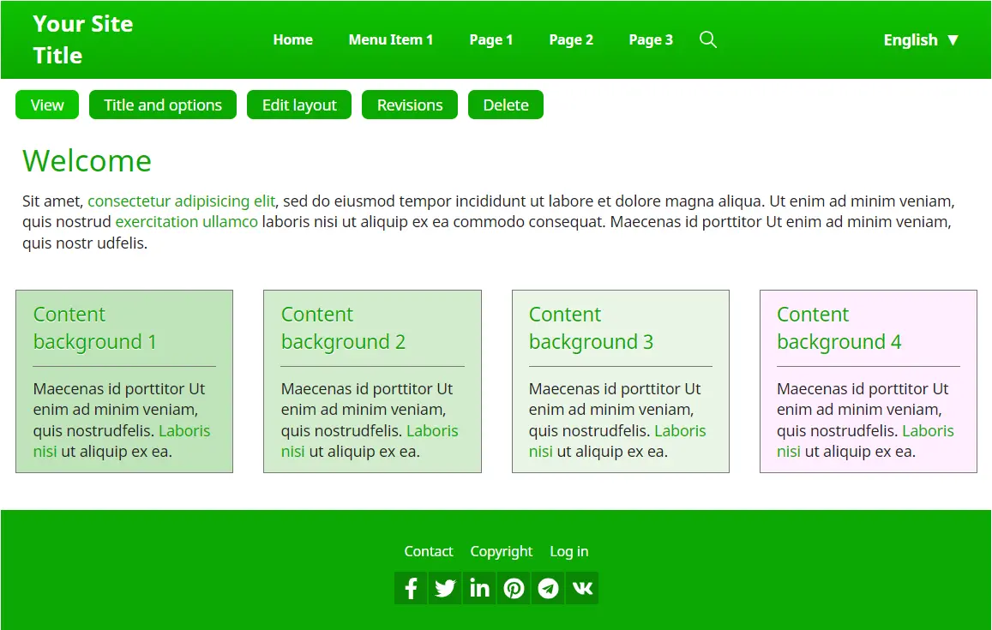
Task: Navigate to Page 2 in the menu
Action: tap(571, 39)
